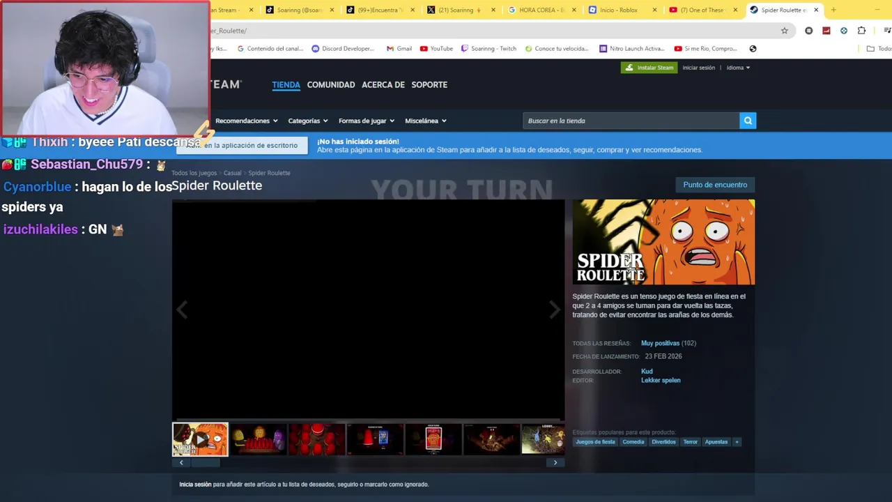Open the Nitro Launch Activa bookmark

coord(632,49)
